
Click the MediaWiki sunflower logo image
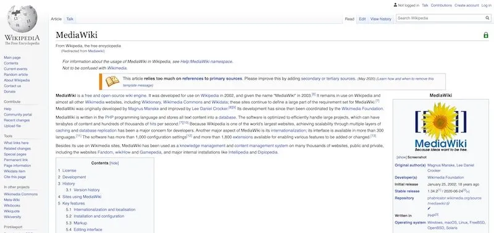(x=440, y=127)
